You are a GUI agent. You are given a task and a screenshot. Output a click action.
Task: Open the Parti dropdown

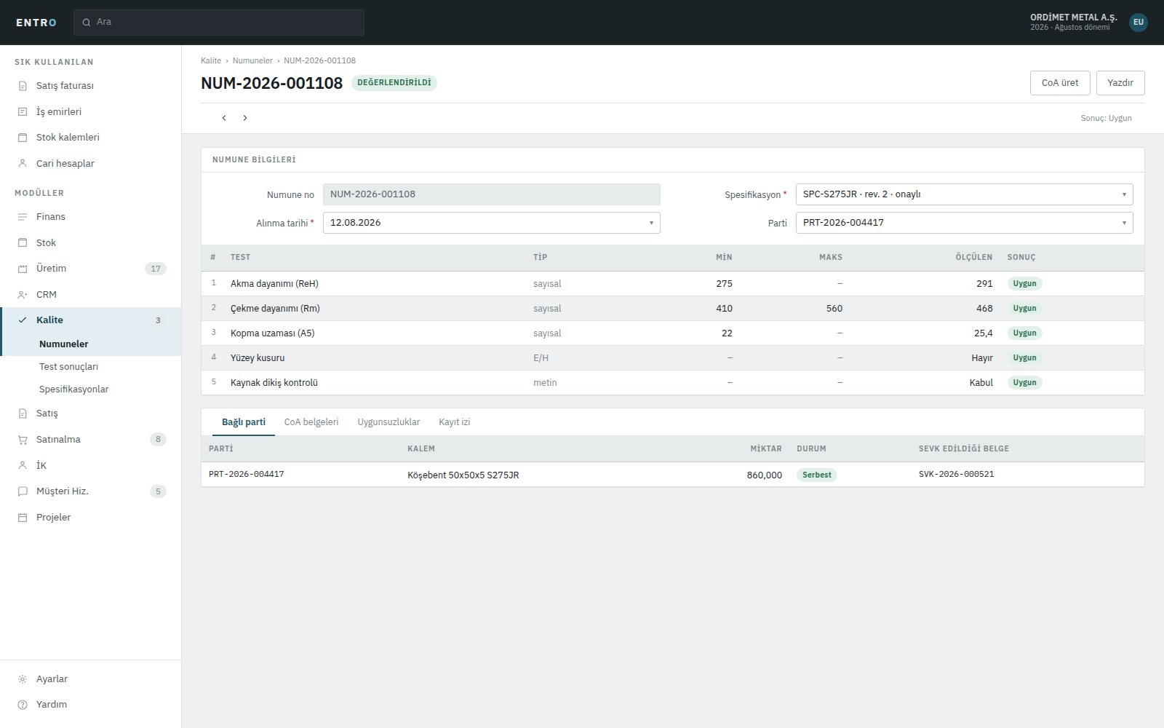click(964, 223)
